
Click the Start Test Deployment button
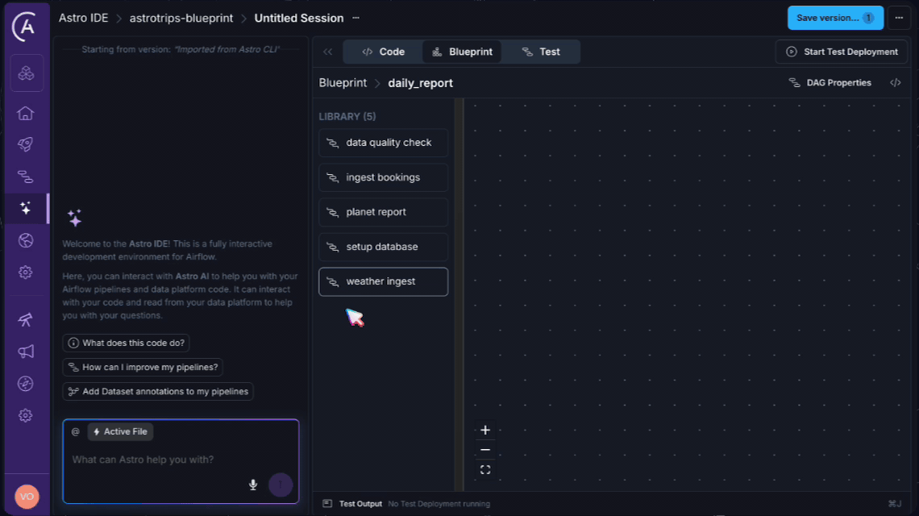(x=842, y=52)
